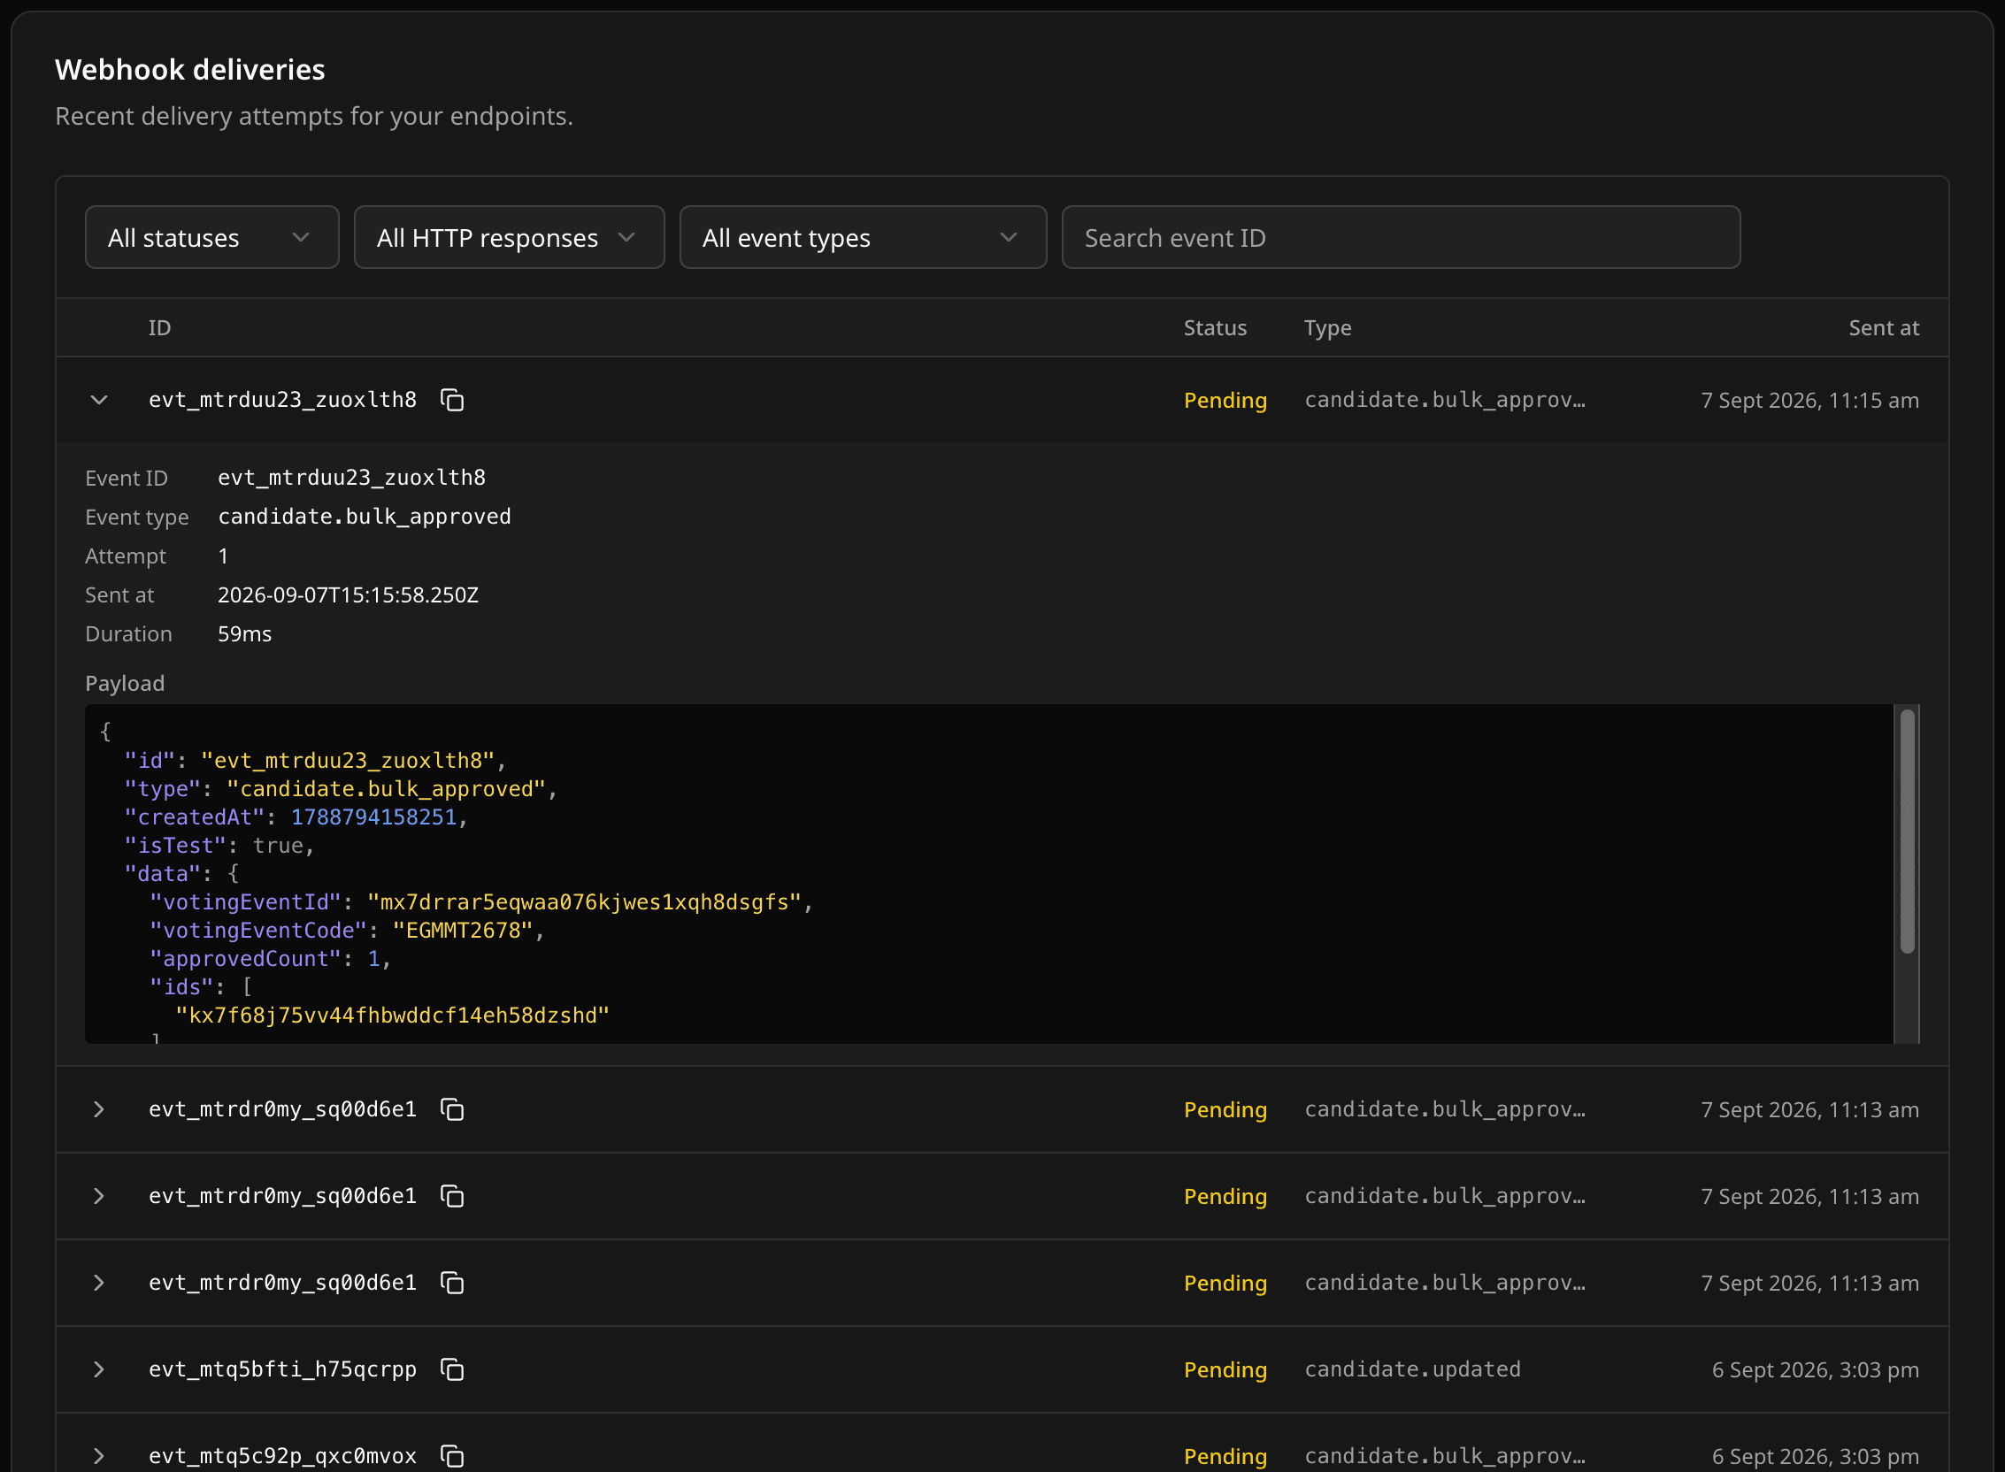Image resolution: width=2005 pixels, height=1472 pixels.
Task: Click the 7 Sept 2026, 11:15 am timestamp
Action: (x=1809, y=400)
